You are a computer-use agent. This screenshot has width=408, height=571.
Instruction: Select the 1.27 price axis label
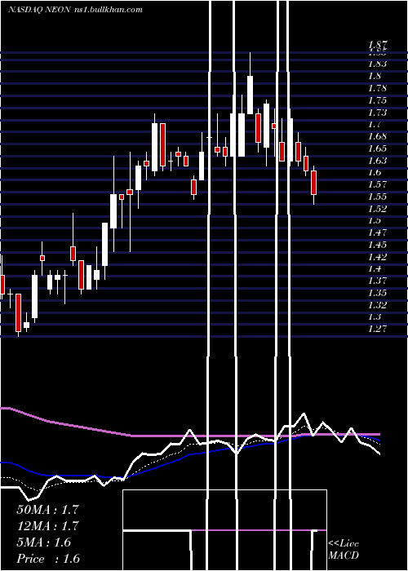coord(377,329)
